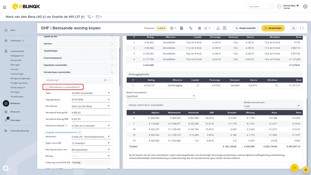Screen dimensions: 311x175
Task: Open the Bekijk overzicht per 5 jaar dropdown
Action: [272, 106]
